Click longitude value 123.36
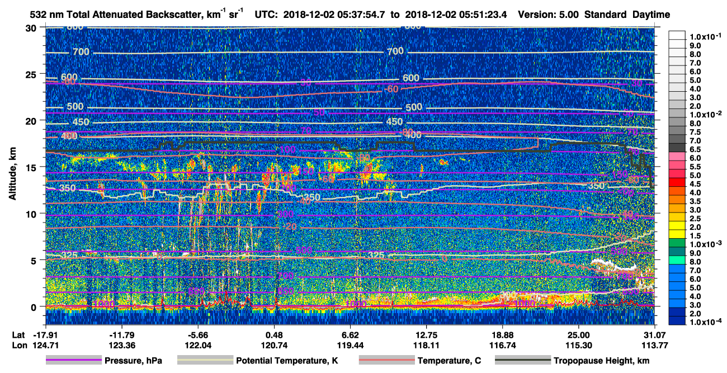 (122, 346)
